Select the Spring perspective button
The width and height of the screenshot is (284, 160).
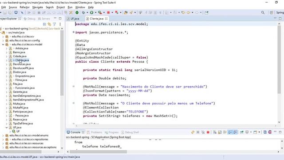click(x=280, y=12)
